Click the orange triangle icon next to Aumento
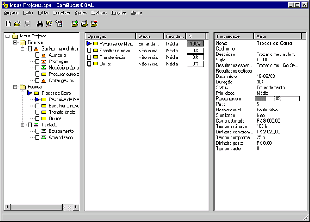310x222 pixels. [x=44, y=55]
